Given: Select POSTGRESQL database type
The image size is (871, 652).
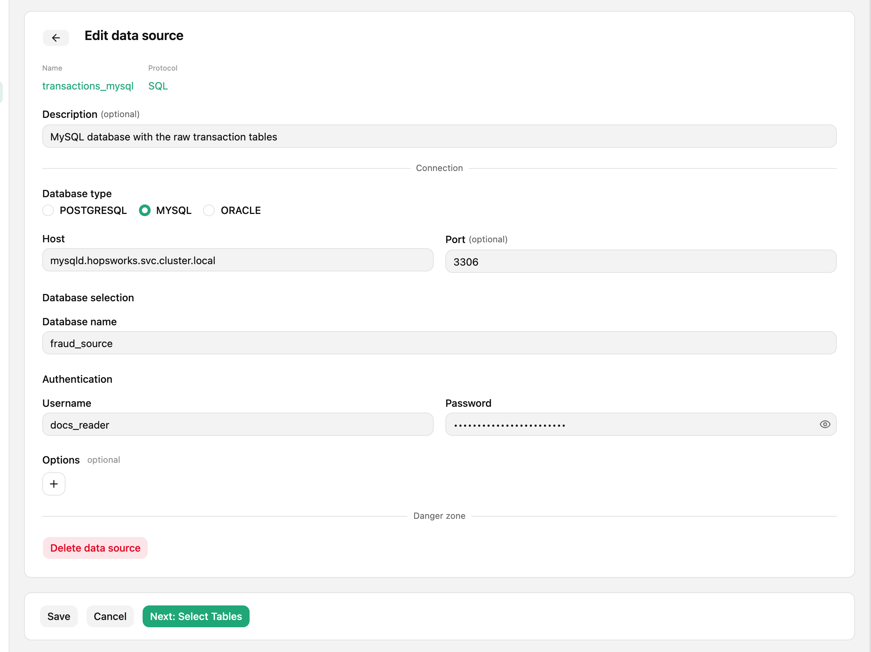Looking at the screenshot, I should [x=48, y=210].
